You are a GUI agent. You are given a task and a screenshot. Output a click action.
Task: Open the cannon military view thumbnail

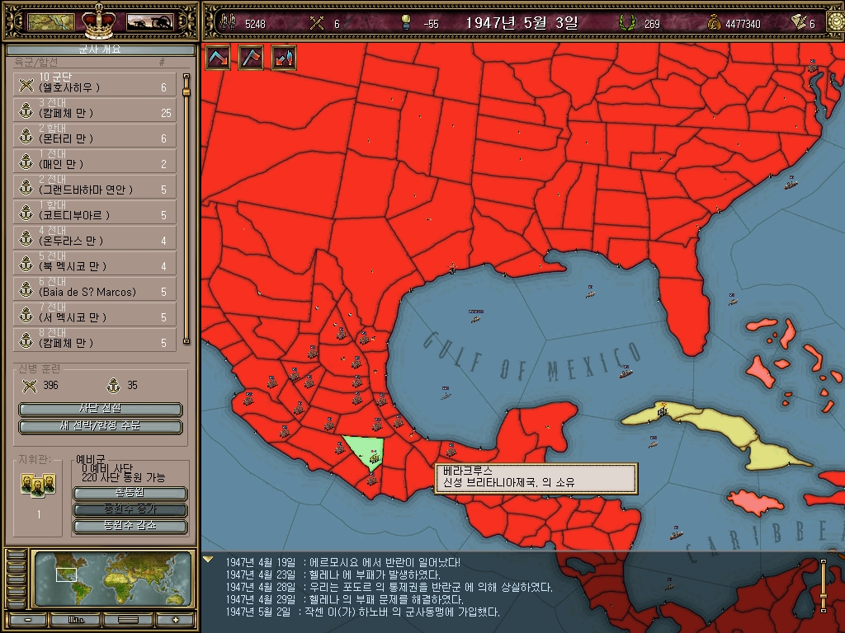[x=150, y=22]
